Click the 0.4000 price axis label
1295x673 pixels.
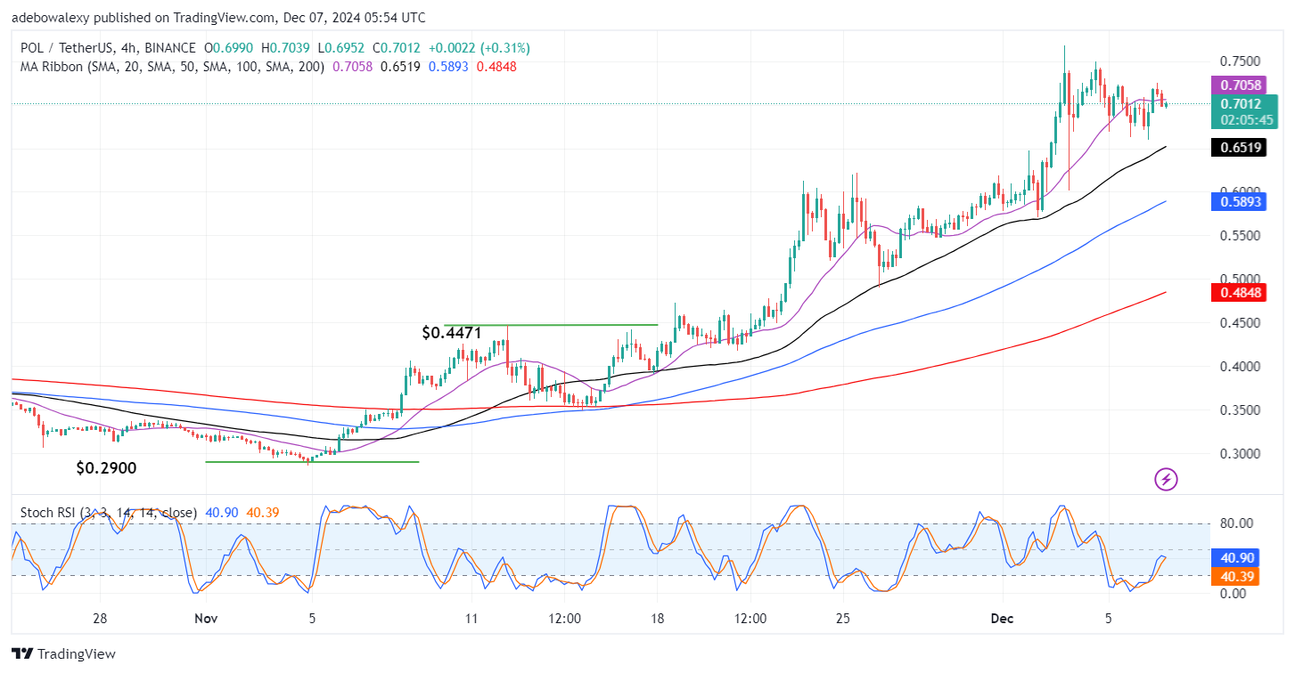click(1240, 366)
